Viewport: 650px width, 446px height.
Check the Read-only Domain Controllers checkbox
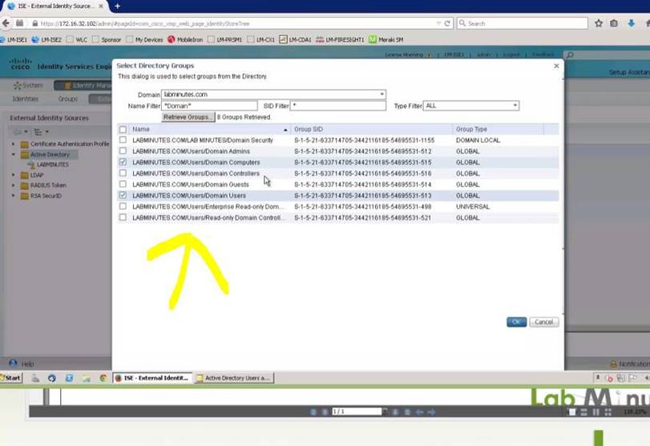click(123, 217)
